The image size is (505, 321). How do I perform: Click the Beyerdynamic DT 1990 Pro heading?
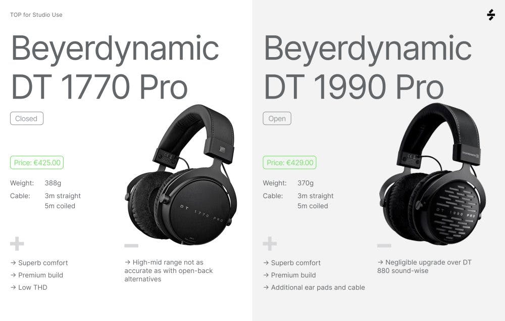click(368, 67)
